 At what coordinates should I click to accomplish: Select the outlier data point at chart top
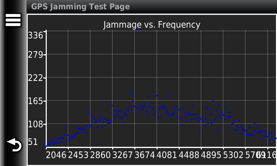point(138,30)
